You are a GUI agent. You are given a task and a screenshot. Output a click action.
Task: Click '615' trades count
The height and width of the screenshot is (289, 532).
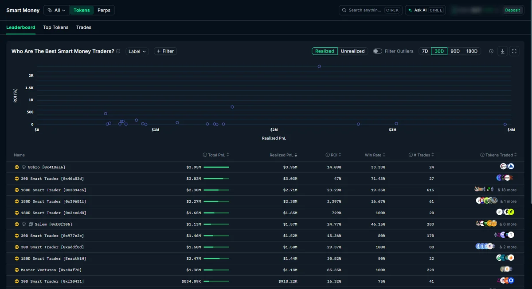pyautogui.click(x=430, y=190)
